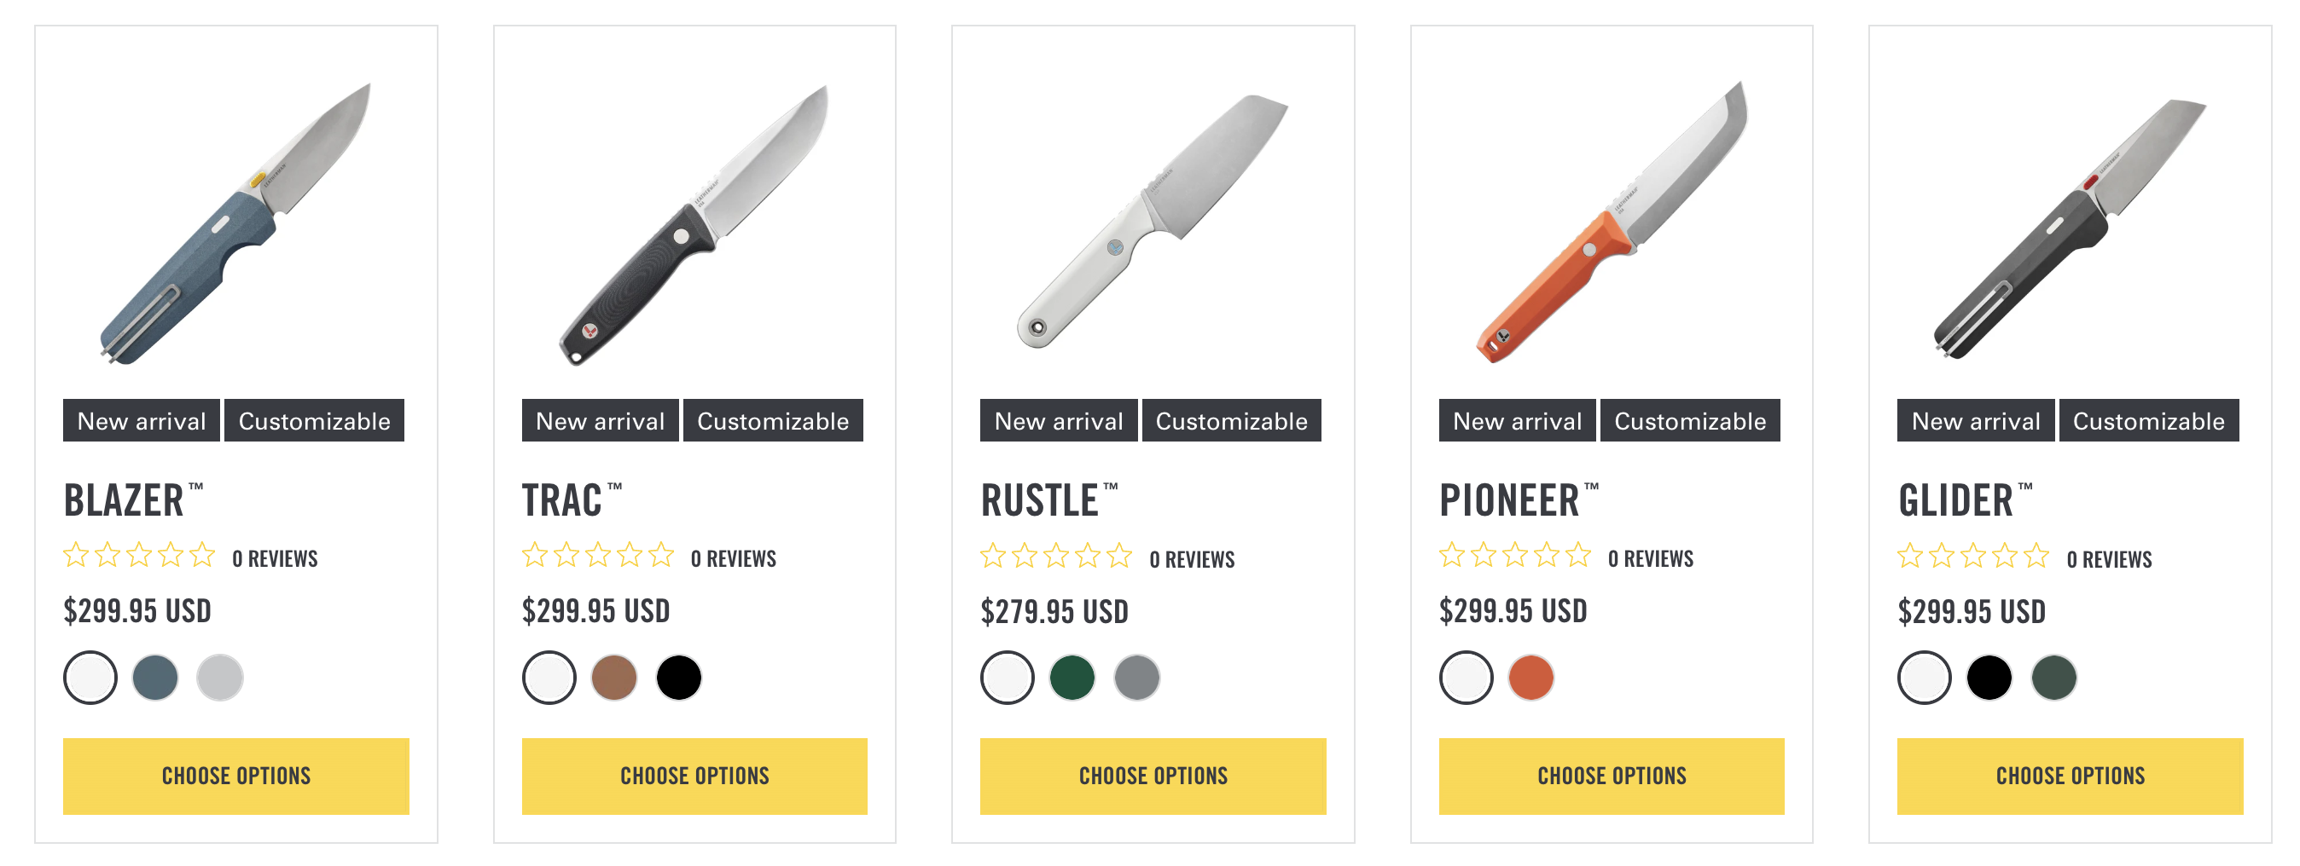Click Choose Options for the Glider knife
This screenshot has width=2300, height=866.
click(x=2070, y=776)
